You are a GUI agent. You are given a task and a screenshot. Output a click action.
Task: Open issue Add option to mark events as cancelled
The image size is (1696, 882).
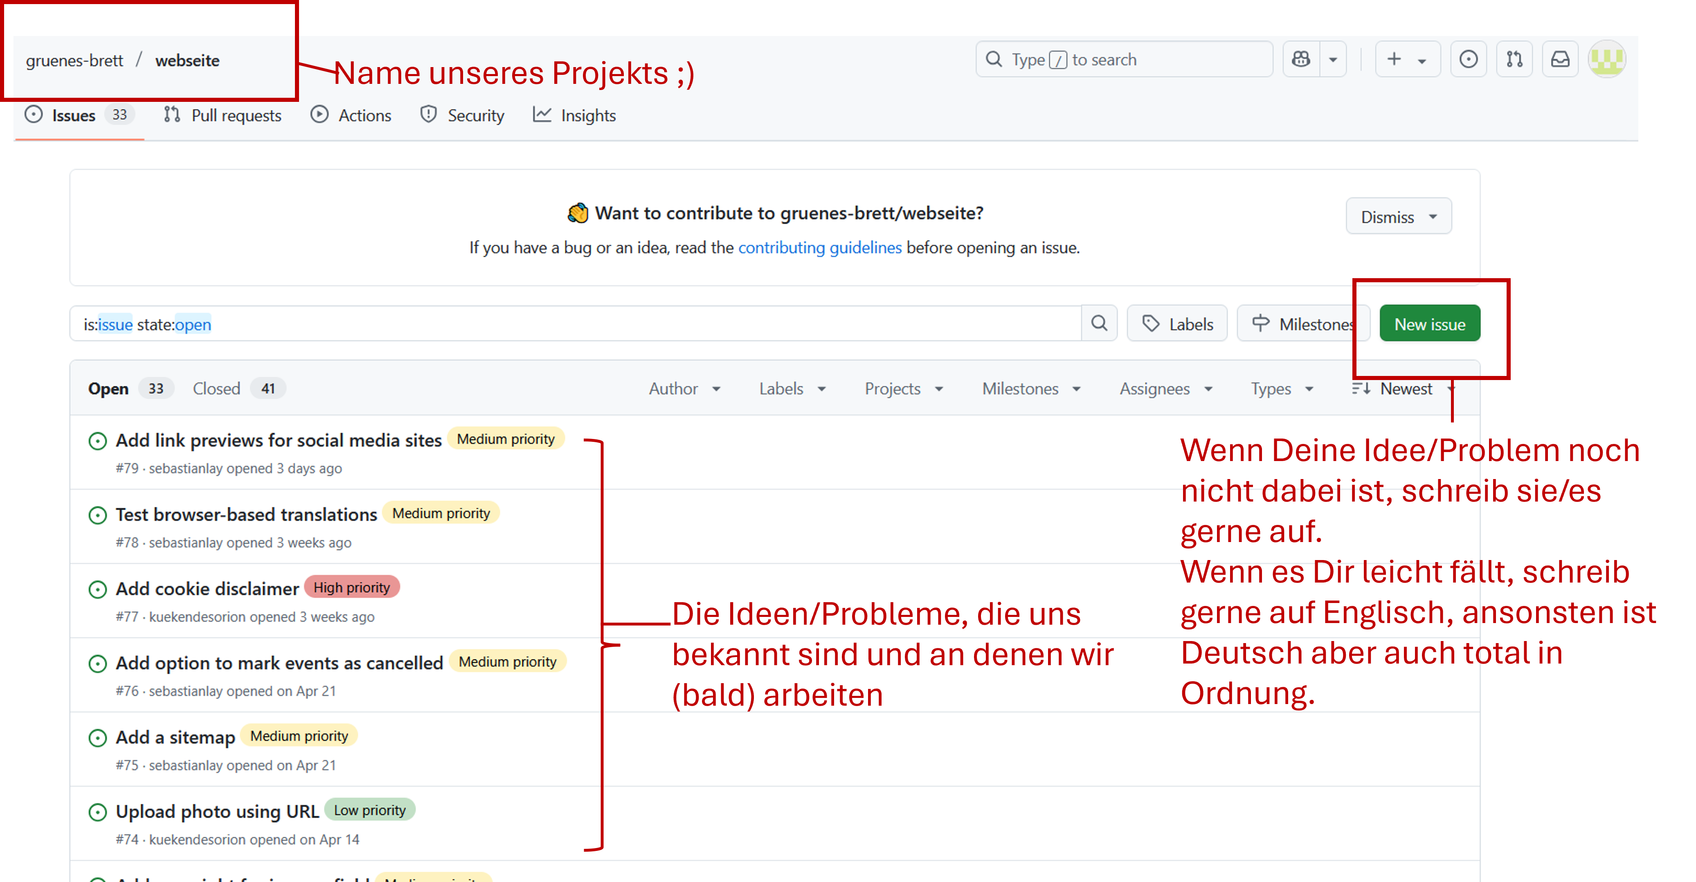[x=279, y=663]
